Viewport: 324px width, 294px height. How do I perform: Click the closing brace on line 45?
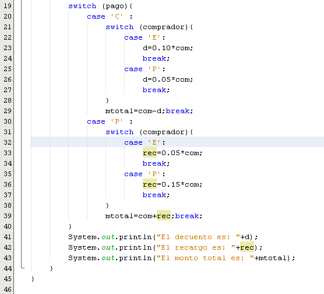click(x=33, y=279)
